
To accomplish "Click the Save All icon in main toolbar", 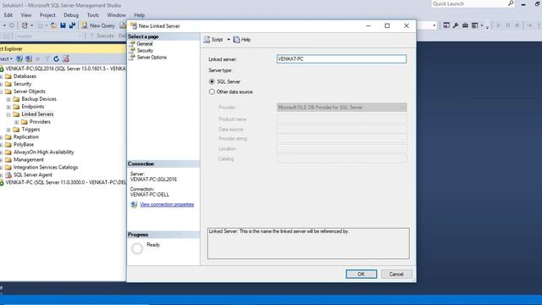I will click(72, 25).
